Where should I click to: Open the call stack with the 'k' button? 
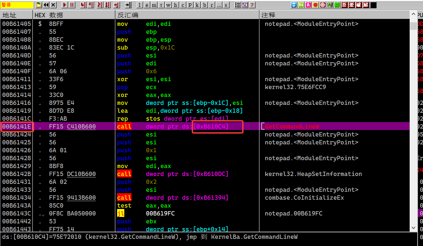[x=197, y=5]
